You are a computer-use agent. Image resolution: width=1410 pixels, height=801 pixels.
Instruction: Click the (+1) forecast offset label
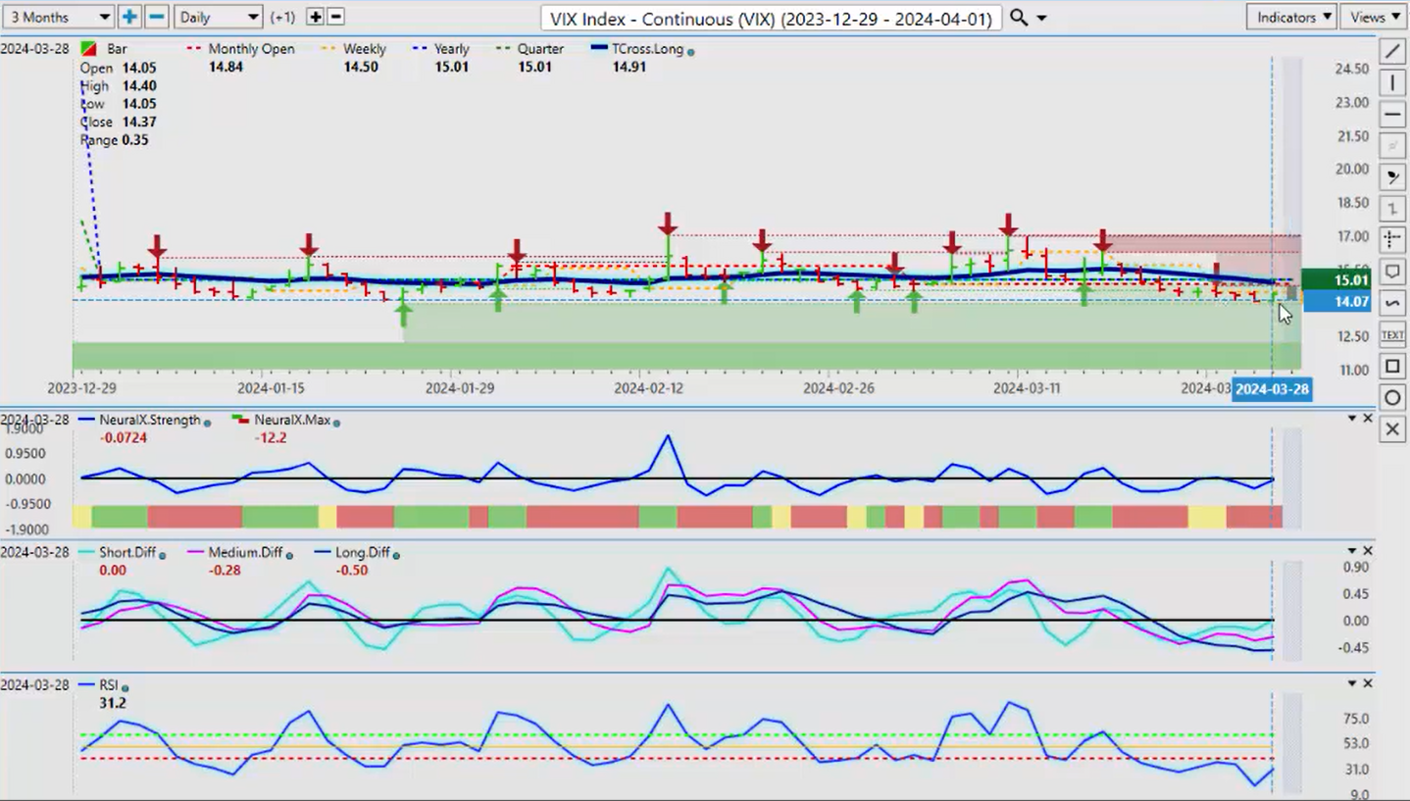click(282, 18)
